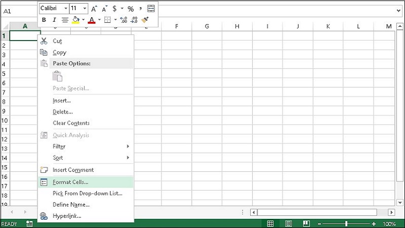The width and height of the screenshot is (405, 228).
Task: Select column K header
Action: pos(328,26)
